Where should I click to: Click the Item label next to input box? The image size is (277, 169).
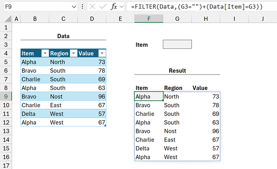(x=142, y=45)
